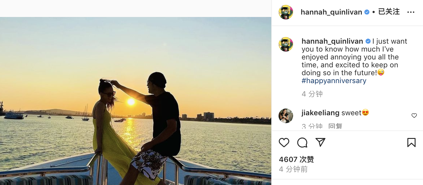This screenshot has width=423, height=185.
Task: Click the jiakeeliang commenter username
Action: click(x=320, y=113)
